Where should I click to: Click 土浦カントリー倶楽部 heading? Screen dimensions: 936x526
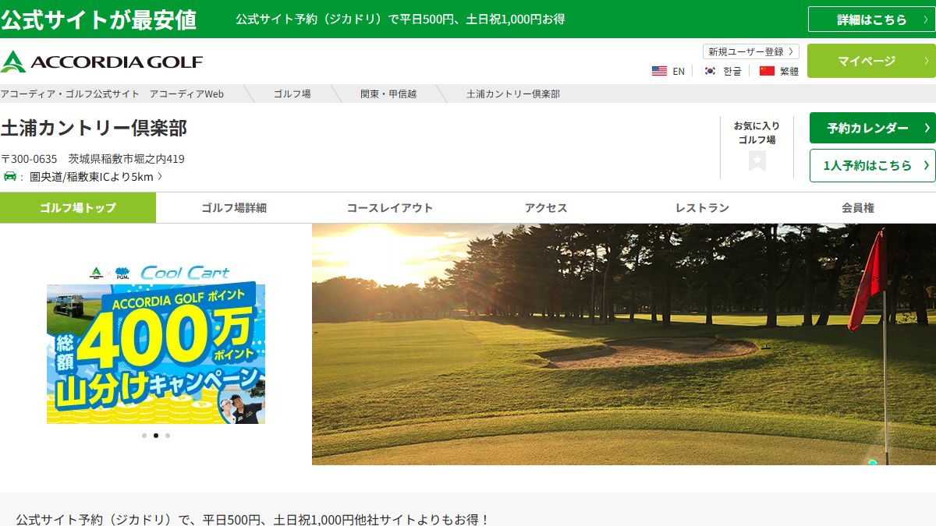tap(94, 128)
